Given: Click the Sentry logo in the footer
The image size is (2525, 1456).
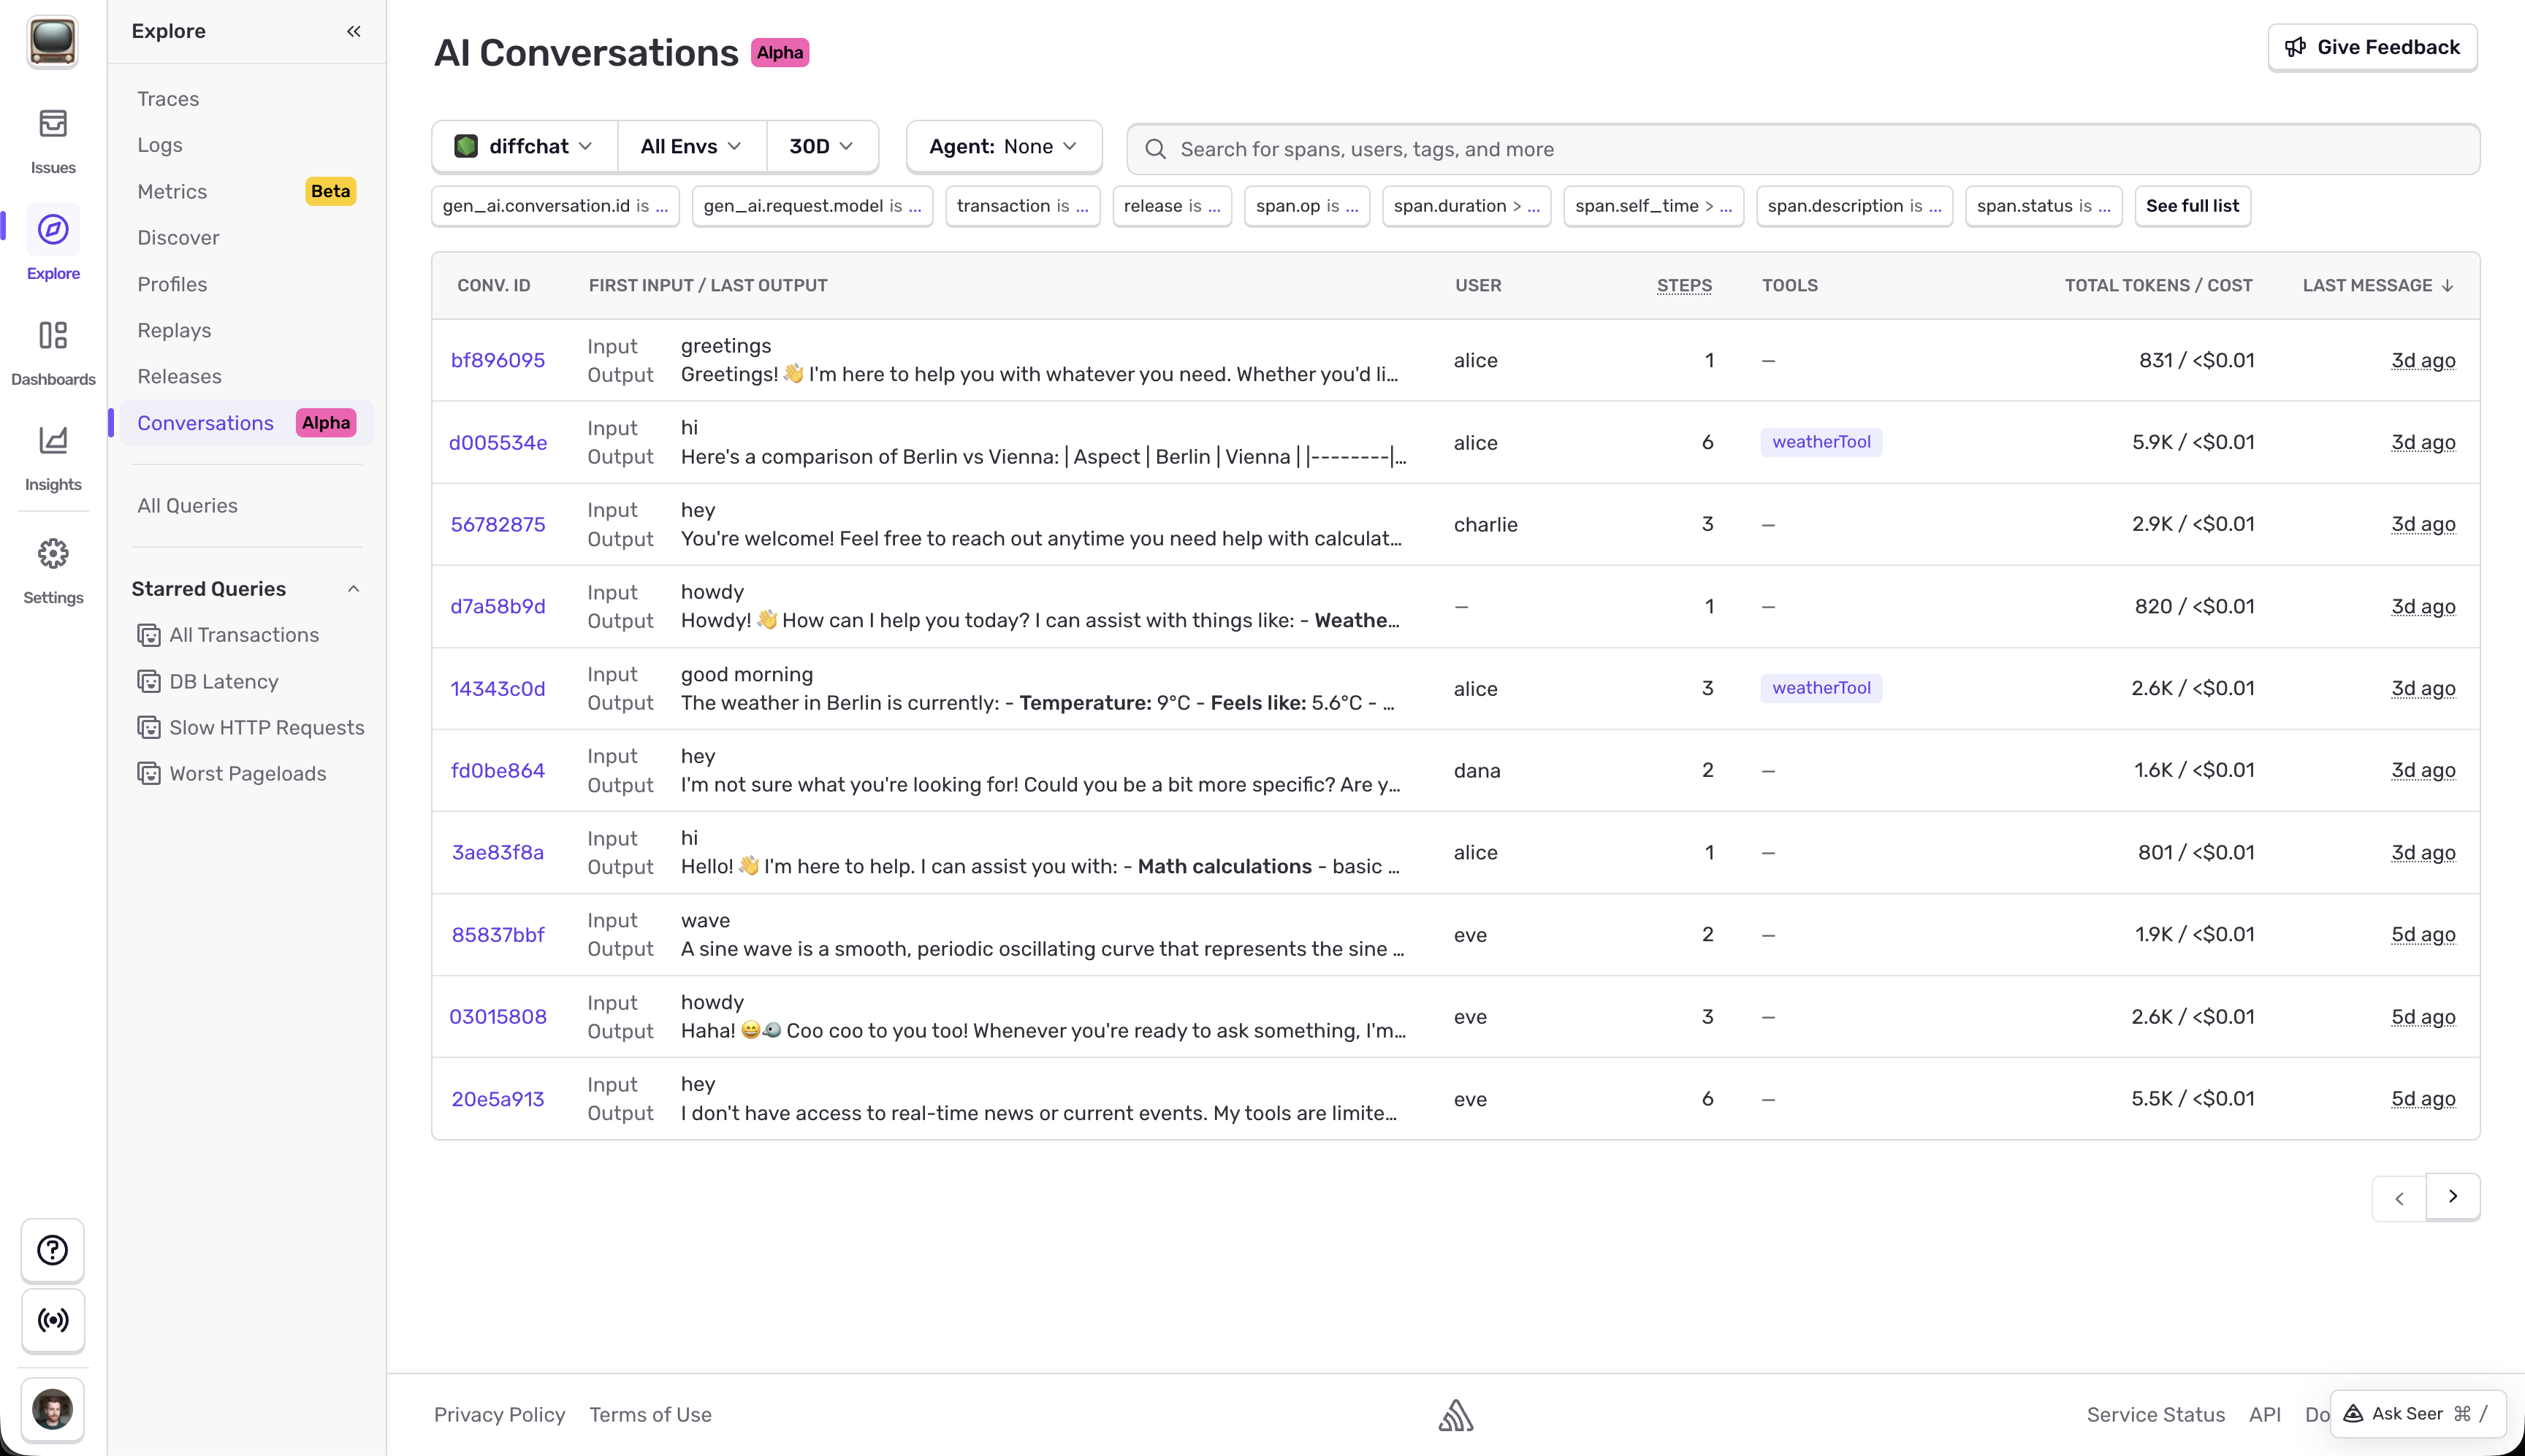Looking at the screenshot, I should [x=1455, y=1415].
